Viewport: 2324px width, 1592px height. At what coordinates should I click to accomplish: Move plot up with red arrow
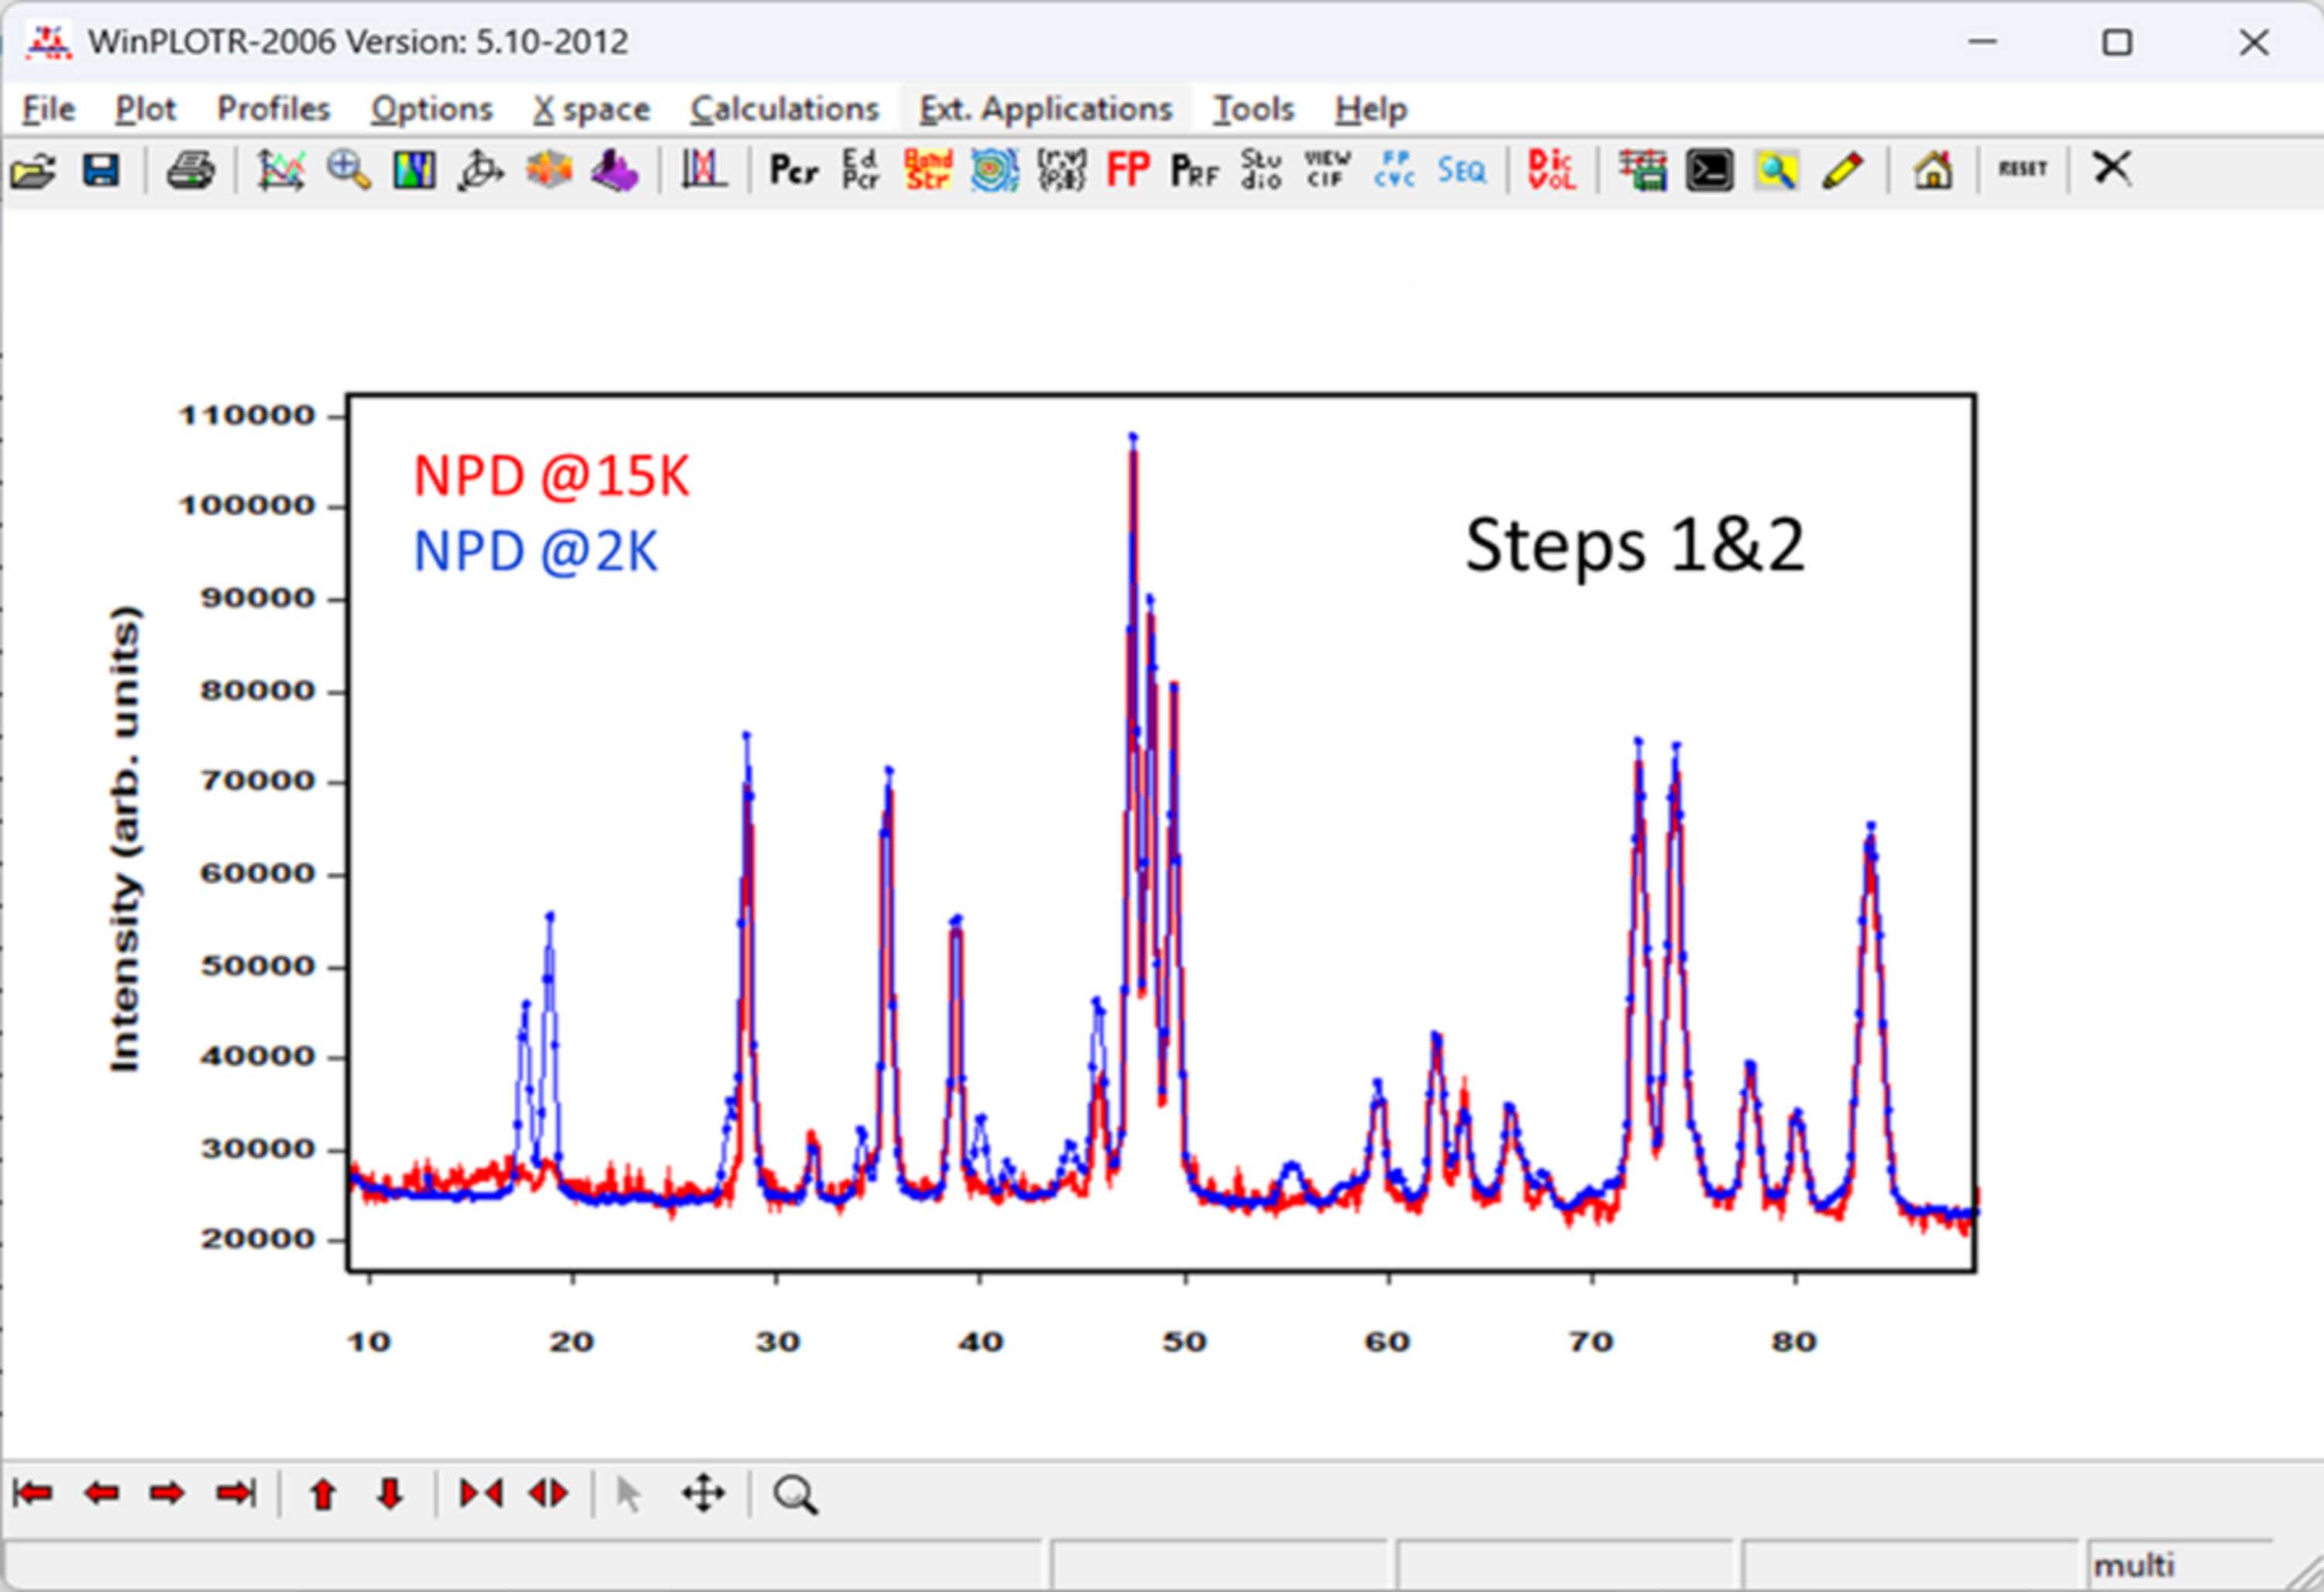322,1494
